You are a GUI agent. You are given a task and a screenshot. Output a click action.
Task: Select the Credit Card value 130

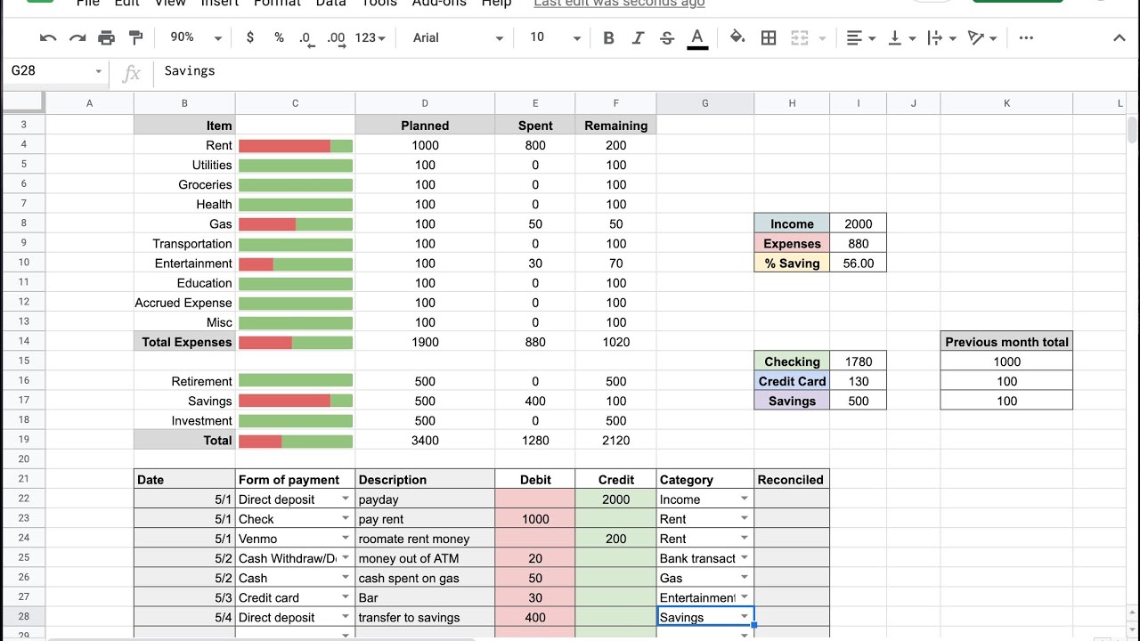pyautogui.click(x=859, y=381)
